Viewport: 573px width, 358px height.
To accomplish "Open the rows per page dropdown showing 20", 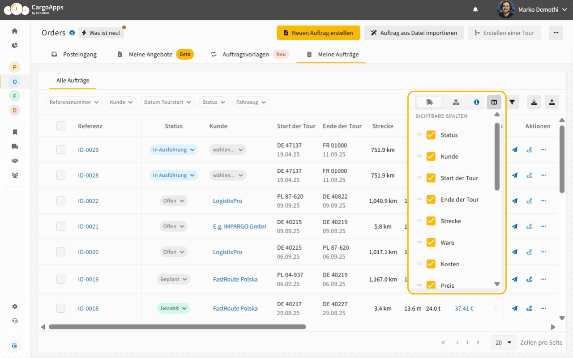I will pyautogui.click(x=503, y=342).
